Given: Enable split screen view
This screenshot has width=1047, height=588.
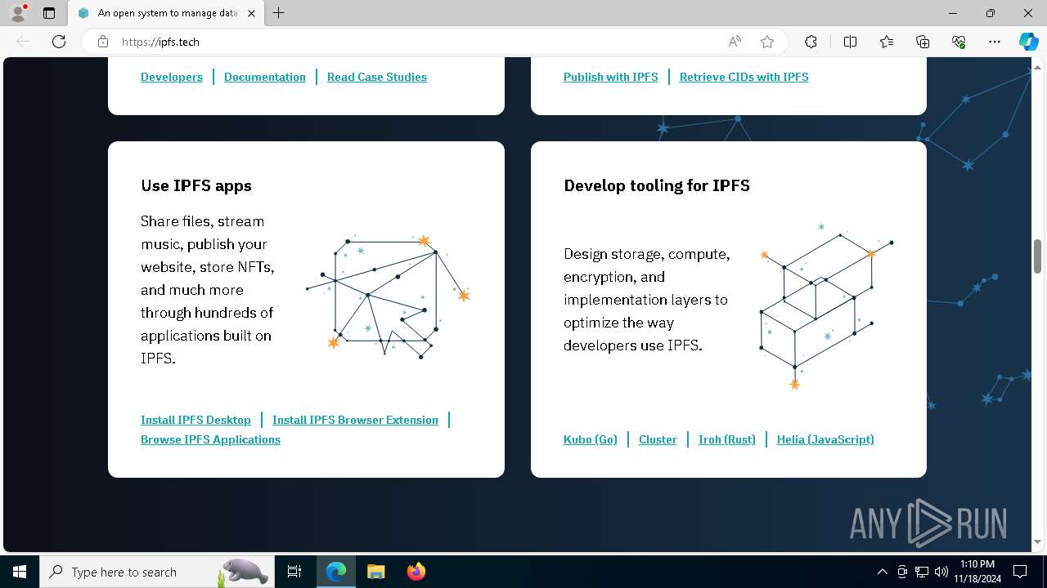Looking at the screenshot, I should tap(850, 42).
